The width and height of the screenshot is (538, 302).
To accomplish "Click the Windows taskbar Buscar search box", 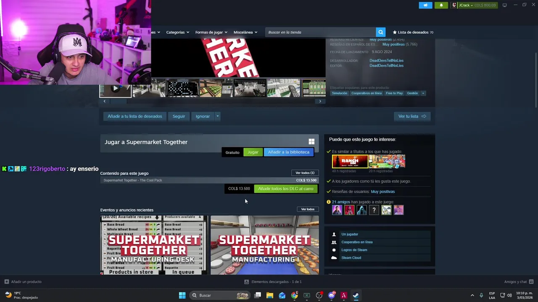I will (220, 295).
